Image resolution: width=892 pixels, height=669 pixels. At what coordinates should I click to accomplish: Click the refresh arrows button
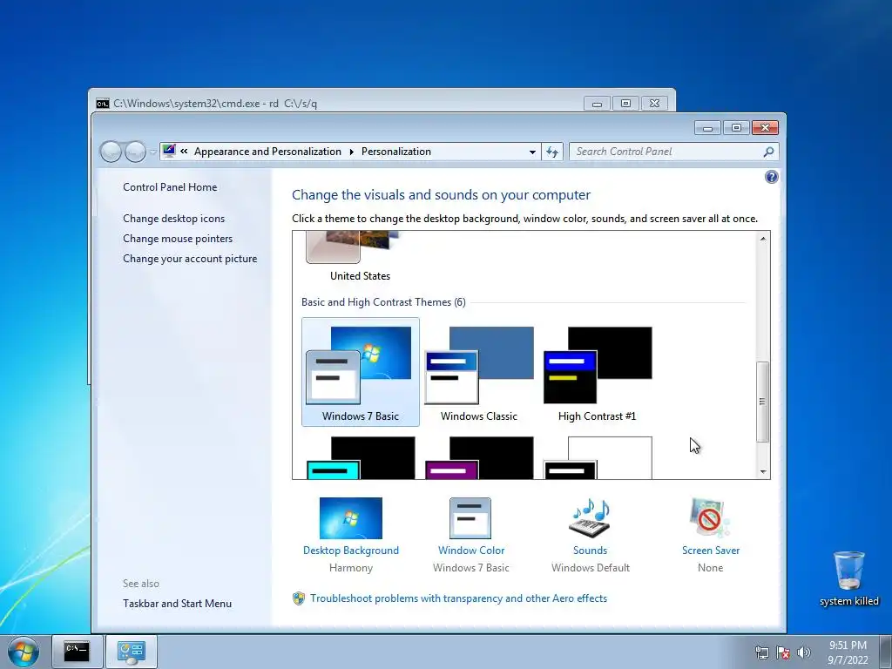(551, 152)
